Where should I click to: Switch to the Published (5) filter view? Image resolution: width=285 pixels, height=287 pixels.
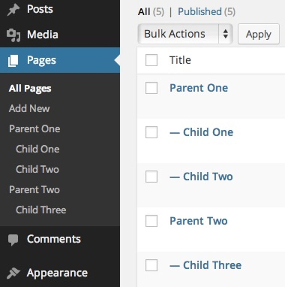[199, 11]
